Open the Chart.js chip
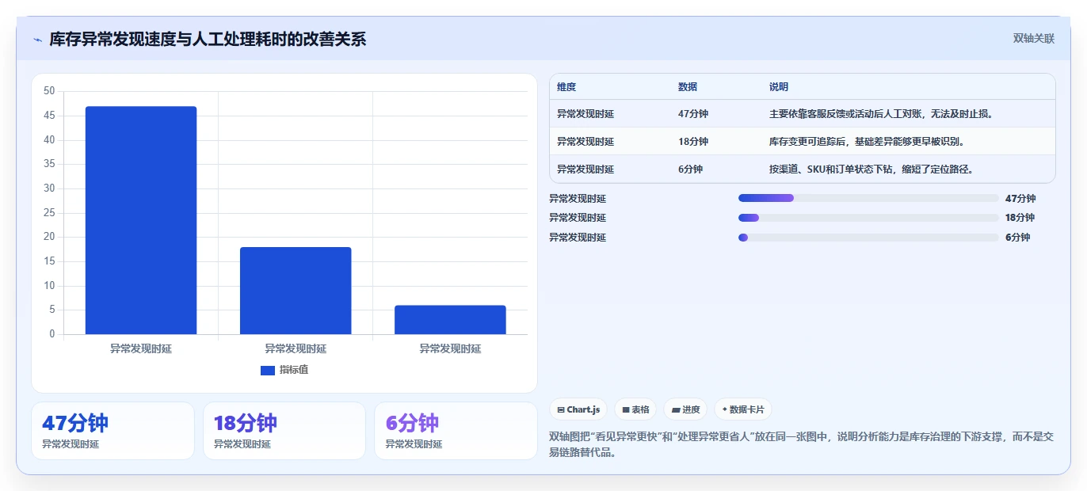 pyautogui.click(x=579, y=409)
